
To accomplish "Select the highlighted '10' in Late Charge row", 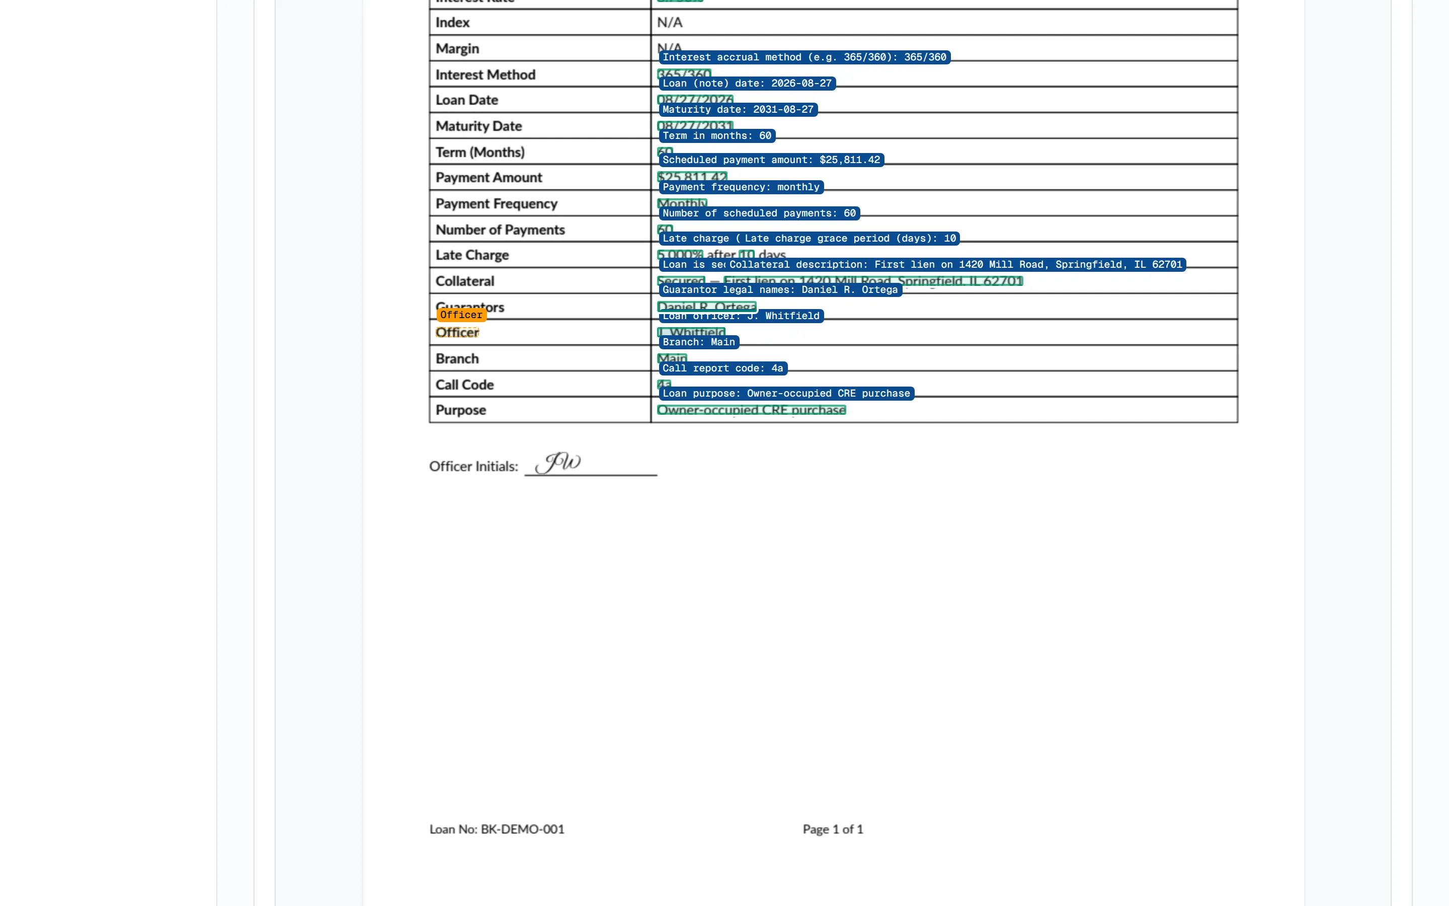I will click(x=747, y=255).
